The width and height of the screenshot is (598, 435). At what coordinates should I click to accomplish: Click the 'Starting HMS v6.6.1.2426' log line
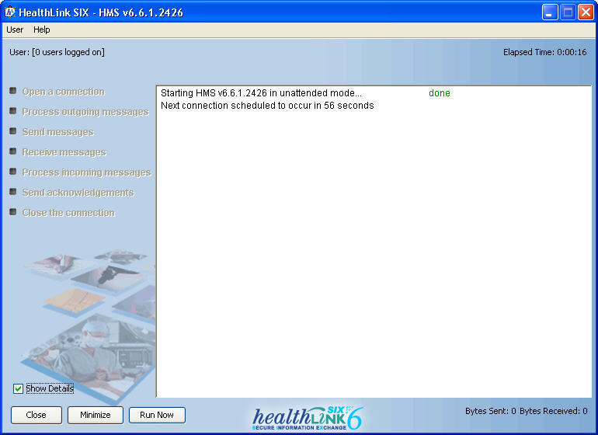click(261, 93)
